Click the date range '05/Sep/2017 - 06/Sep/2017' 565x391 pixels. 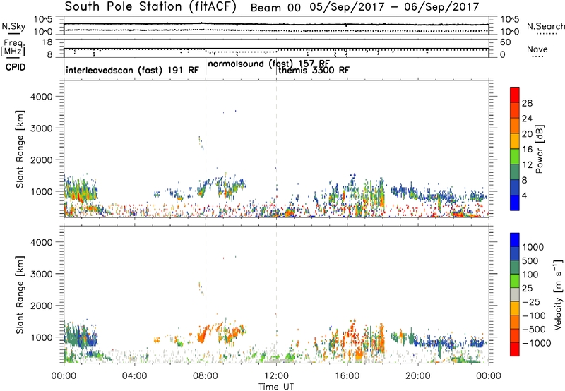[395, 7]
